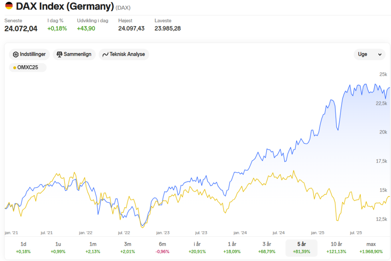The width and height of the screenshot is (391, 261).
Task: Click the Sammenlign balance scale icon
Action: 59,54
